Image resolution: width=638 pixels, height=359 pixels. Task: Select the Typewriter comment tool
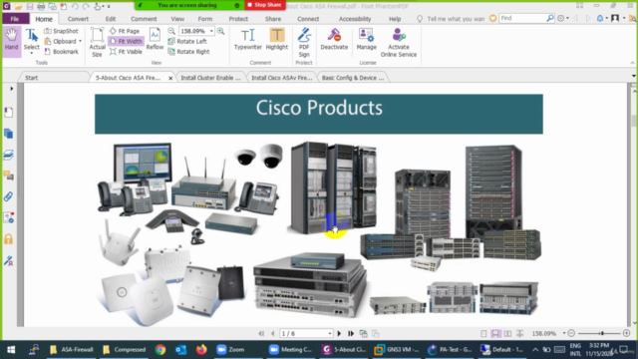pyautogui.click(x=248, y=40)
